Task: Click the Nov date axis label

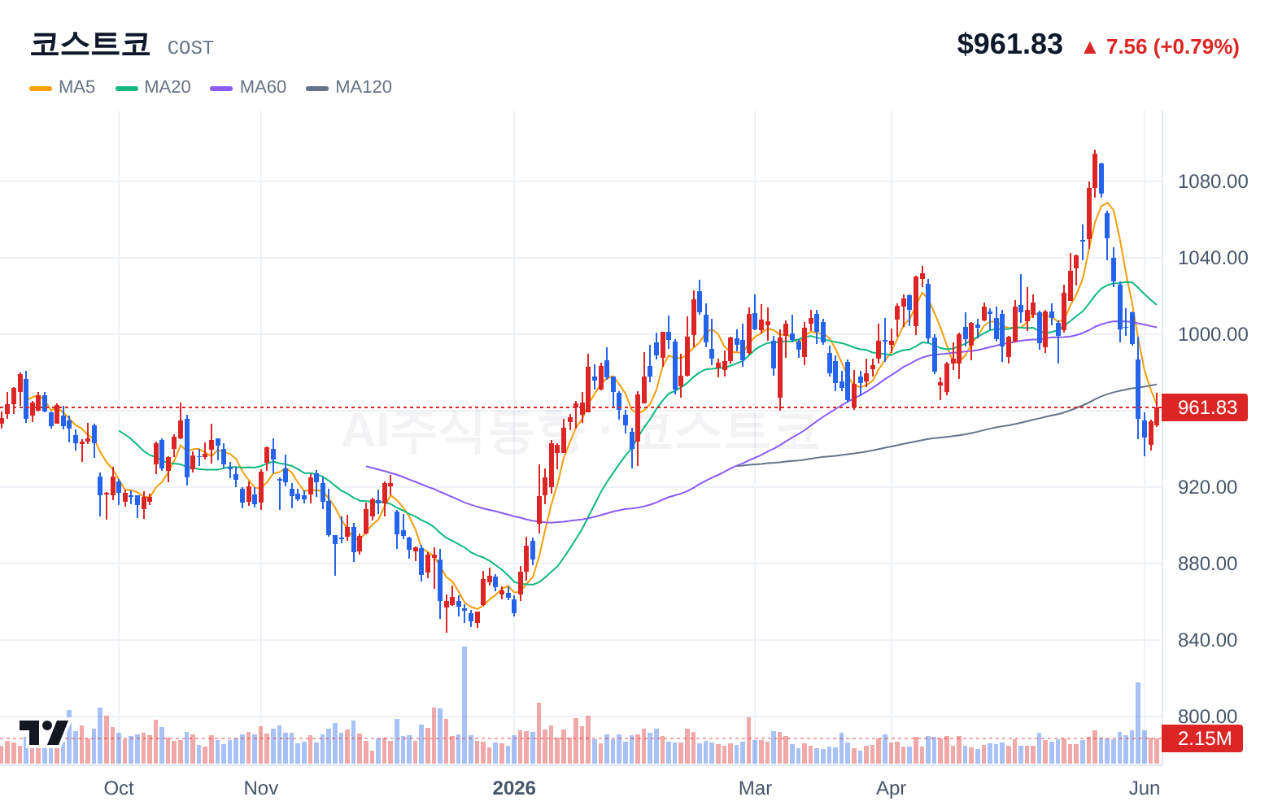Action: tap(261, 788)
